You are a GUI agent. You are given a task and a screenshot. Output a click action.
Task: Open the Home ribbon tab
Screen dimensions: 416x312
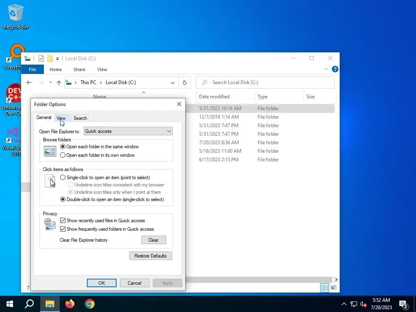click(x=55, y=69)
